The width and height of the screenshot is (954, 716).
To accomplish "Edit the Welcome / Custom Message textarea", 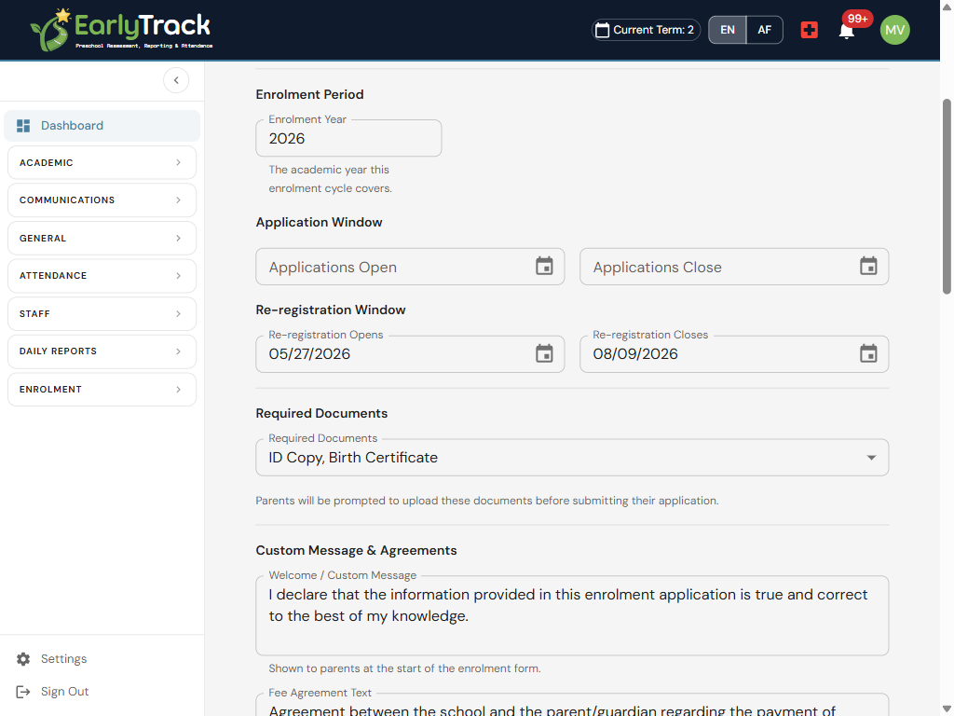I will pyautogui.click(x=572, y=615).
